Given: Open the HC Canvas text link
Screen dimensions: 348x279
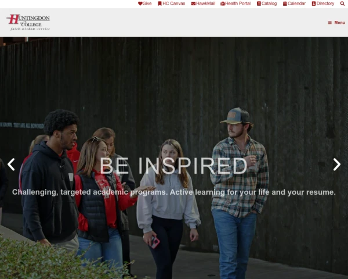Looking at the screenshot, I should coord(174,3).
